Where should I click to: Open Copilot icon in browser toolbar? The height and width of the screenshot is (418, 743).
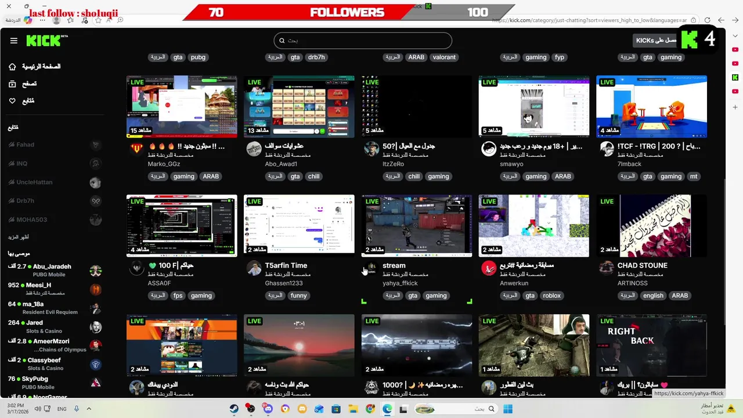[x=28, y=20]
